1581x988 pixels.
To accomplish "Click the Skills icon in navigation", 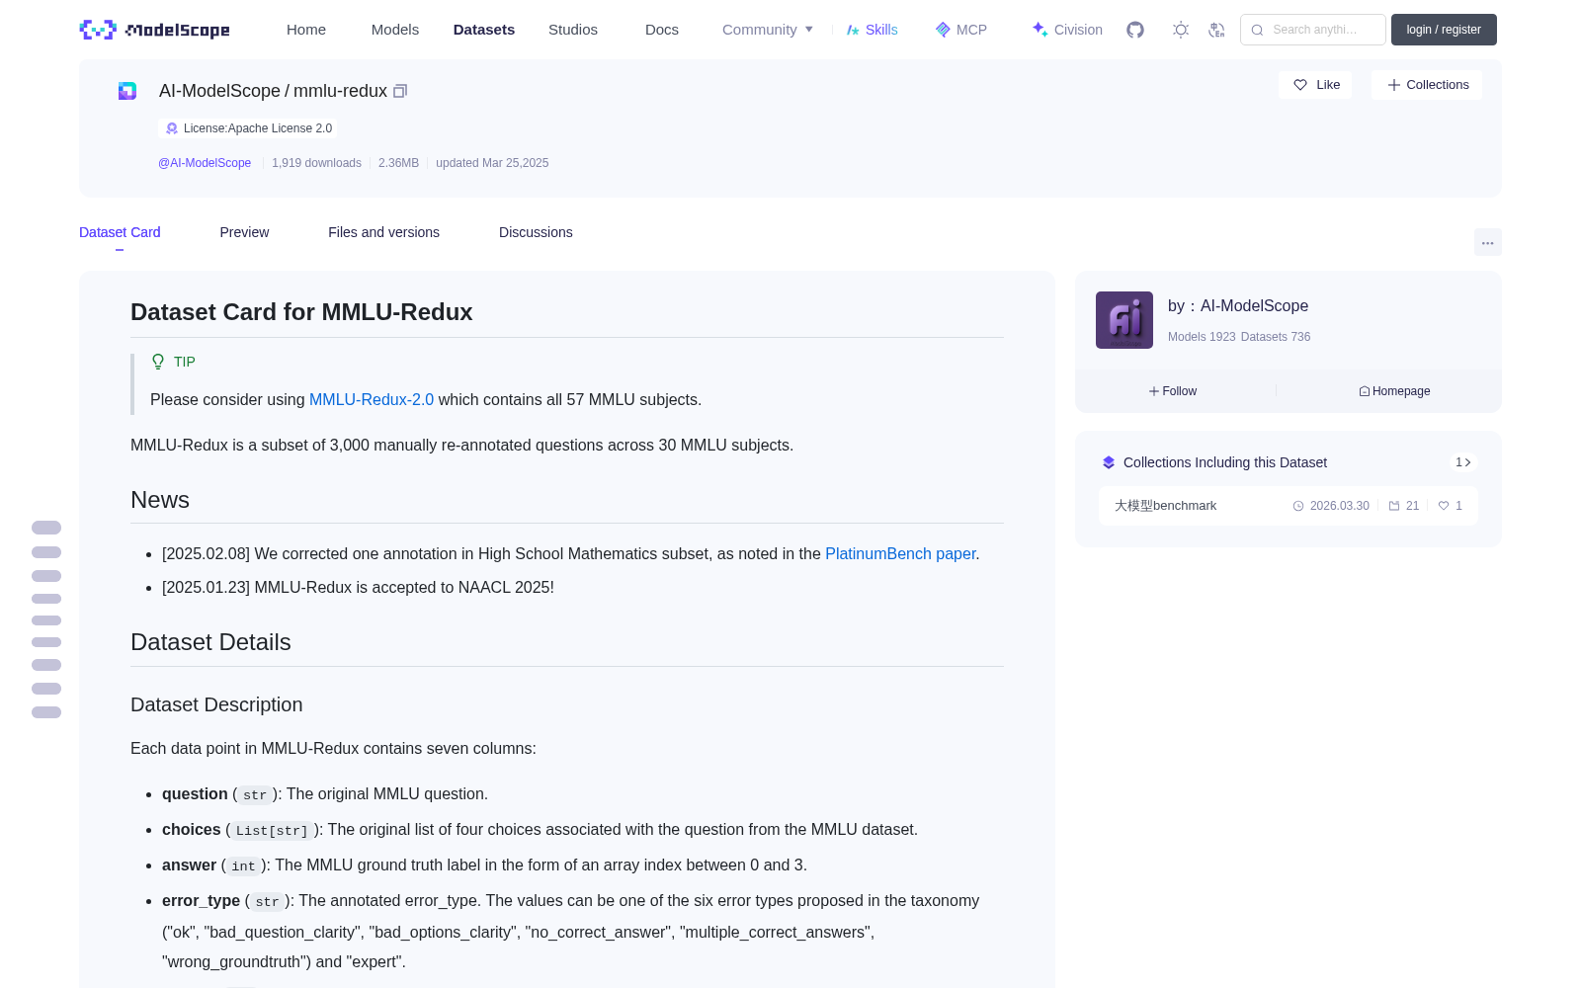I will (x=853, y=30).
